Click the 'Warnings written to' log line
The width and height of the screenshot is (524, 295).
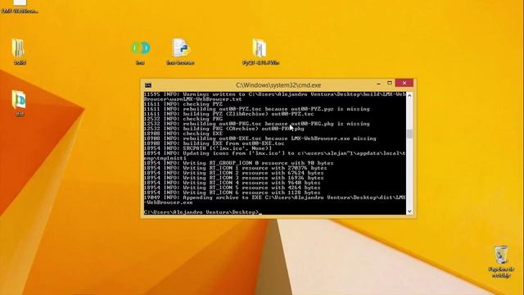click(275, 97)
